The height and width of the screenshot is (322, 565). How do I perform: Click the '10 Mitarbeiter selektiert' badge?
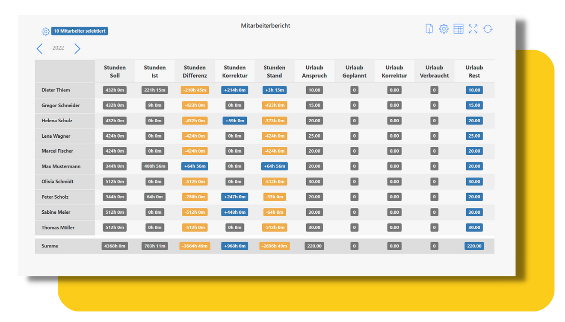tap(80, 31)
